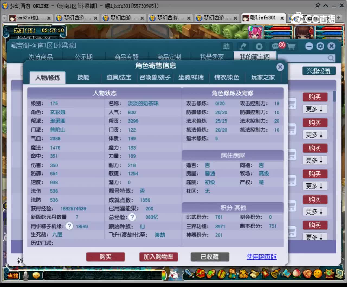Switch to the 召唤兽/孩子 tab
The image size is (347, 287).
(155, 78)
